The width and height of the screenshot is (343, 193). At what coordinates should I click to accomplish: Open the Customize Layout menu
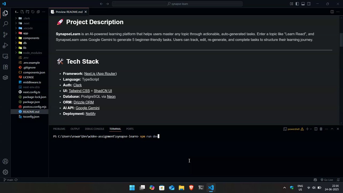(292, 4)
